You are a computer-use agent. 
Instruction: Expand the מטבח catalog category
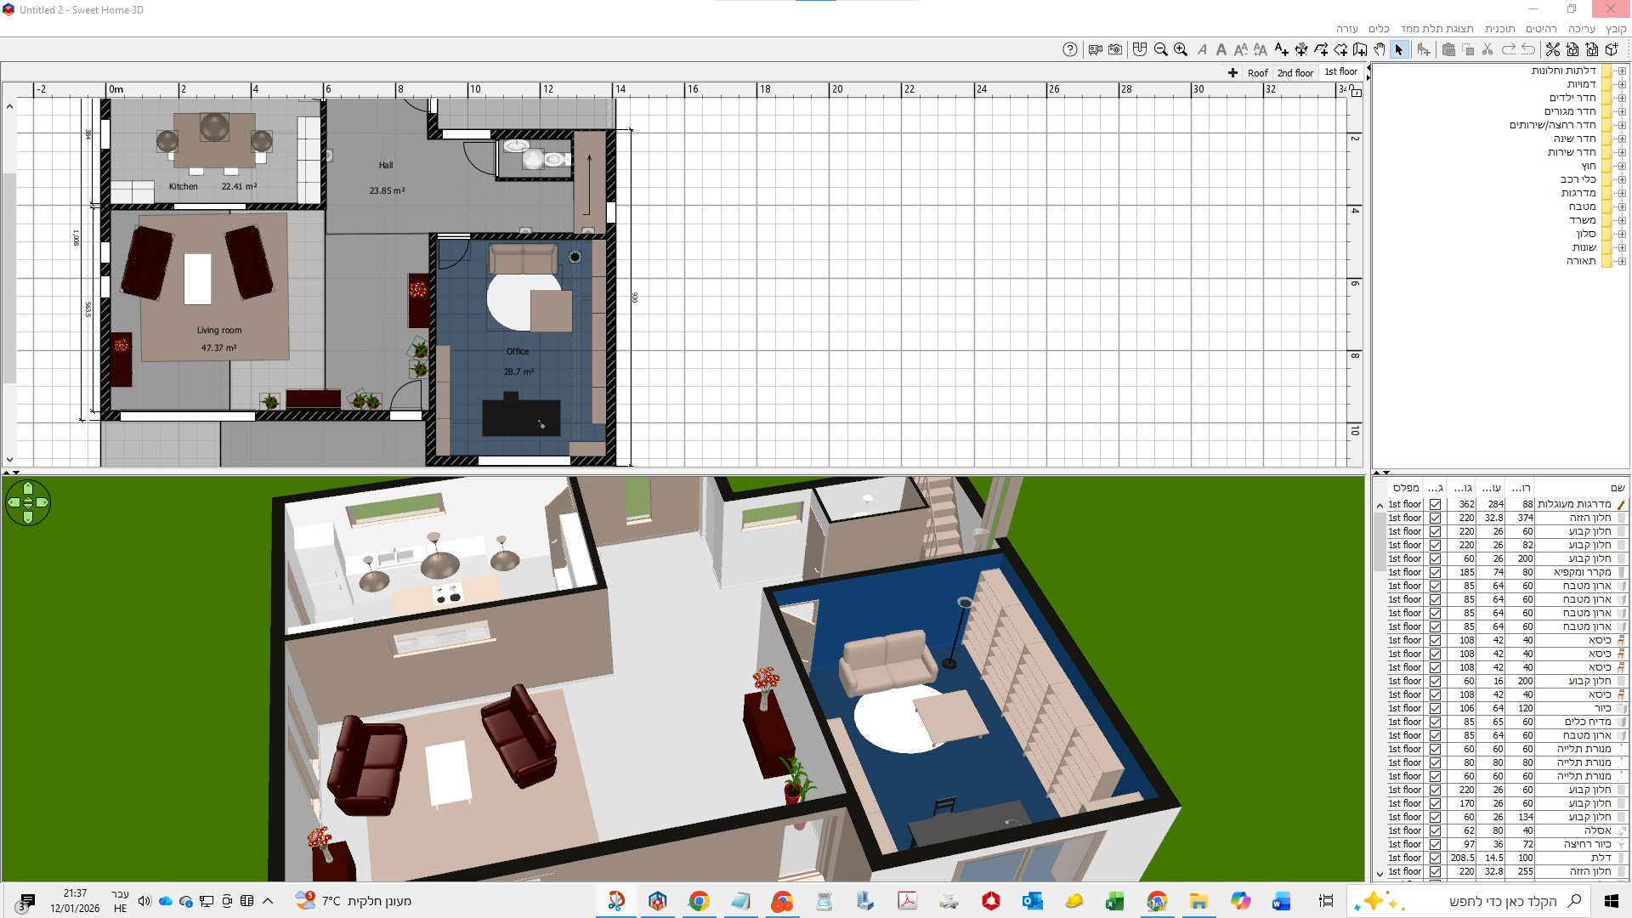(1622, 207)
